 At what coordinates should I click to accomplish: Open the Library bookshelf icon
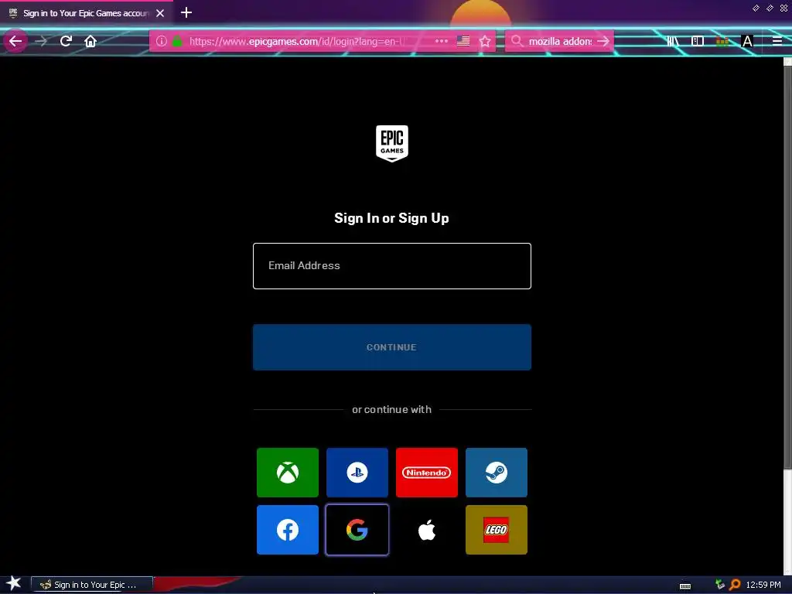point(672,41)
